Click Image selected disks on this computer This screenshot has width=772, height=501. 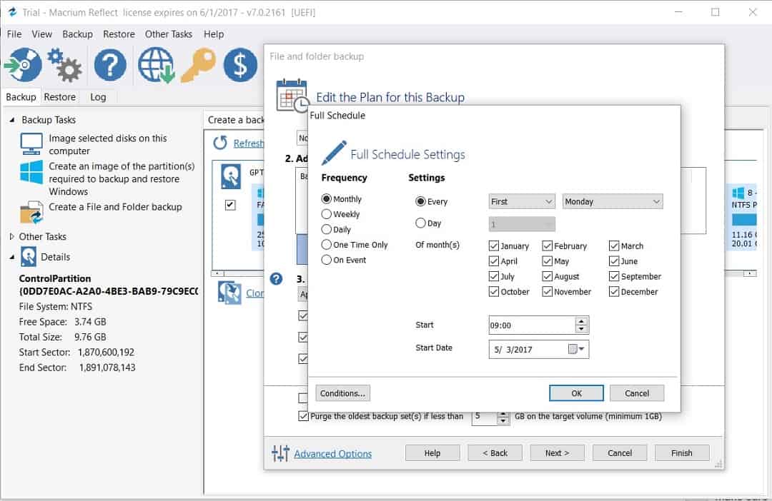point(107,145)
